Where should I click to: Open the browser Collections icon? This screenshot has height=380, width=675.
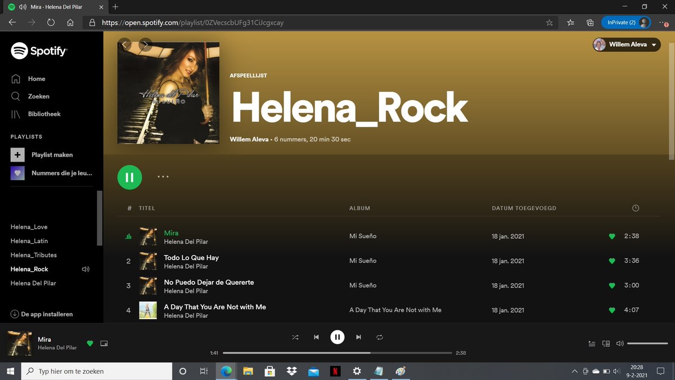point(589,23)
